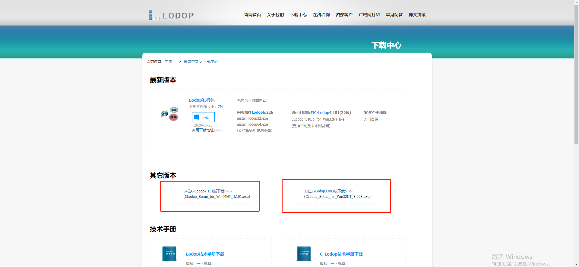Click the scrollbar down arrow
579x267 pixels.
point(576,265)
